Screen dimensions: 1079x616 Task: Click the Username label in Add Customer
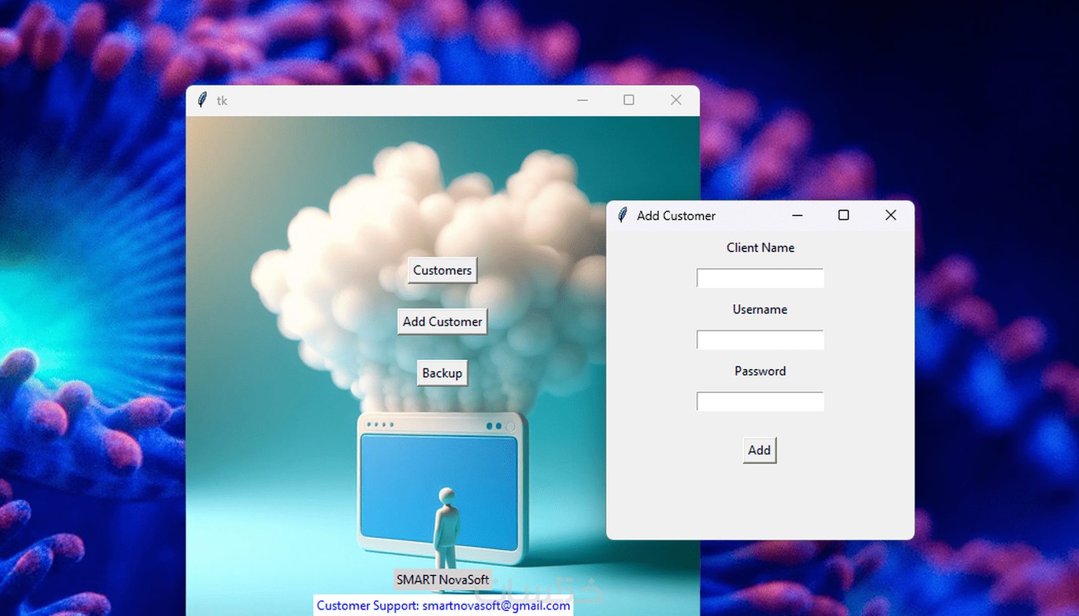pos(760,309)
